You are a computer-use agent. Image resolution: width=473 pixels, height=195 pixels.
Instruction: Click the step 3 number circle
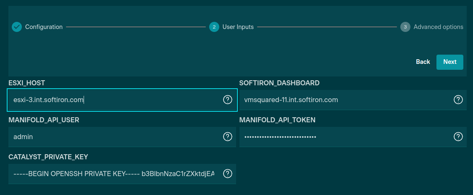click(405, 27)
